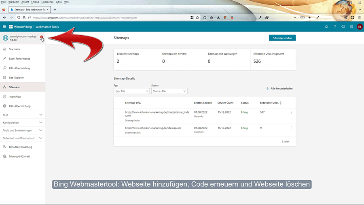Open the feedback smiley icon
The height and width of the screenshot is (205, 364).
coord(343,27)
